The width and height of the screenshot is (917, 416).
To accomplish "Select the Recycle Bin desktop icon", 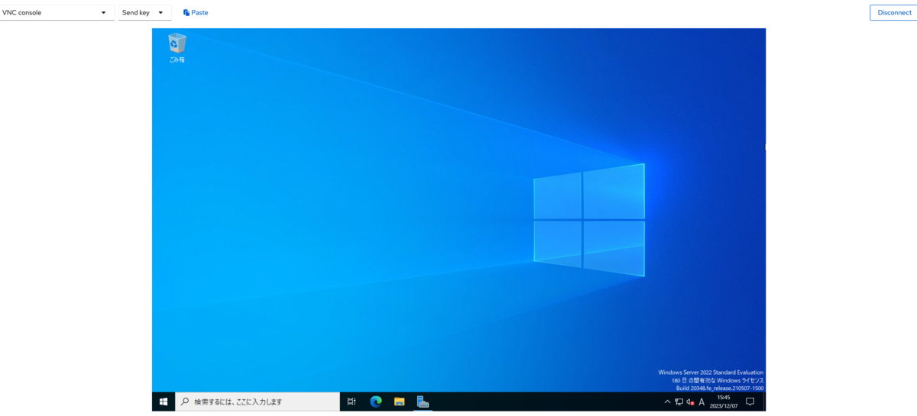I will click(x=177, y=48).
